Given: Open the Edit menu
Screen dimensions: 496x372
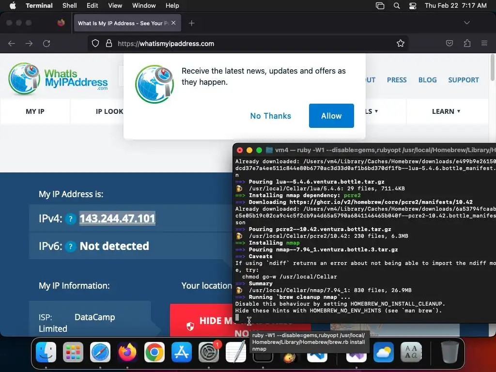Looking at the screenshot, I should pos(92,5).
